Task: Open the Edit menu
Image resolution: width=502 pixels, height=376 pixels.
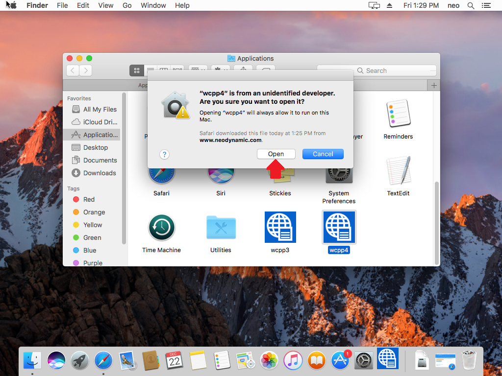Action: 83,5
